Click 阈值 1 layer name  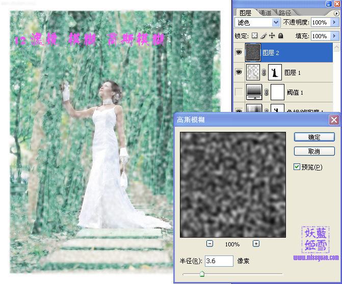295,93
